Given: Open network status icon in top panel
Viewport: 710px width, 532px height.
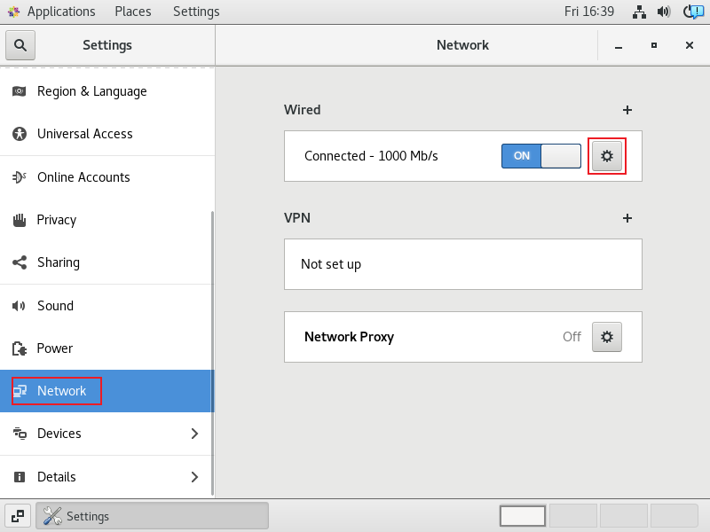Looking at the screenshot, I should 639,12.
